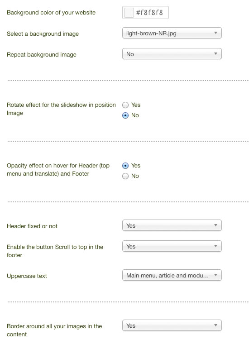Open the background image dropdown light-brown-NR.jpg
The image size is (249, 349).
coord(172,33)
